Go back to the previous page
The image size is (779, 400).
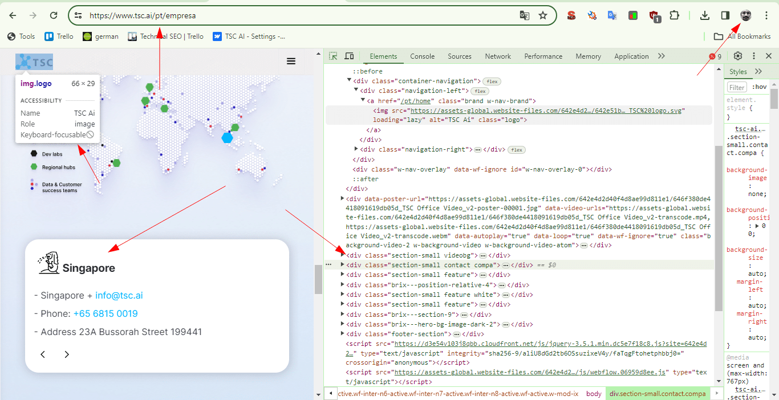tap(13, 15)
